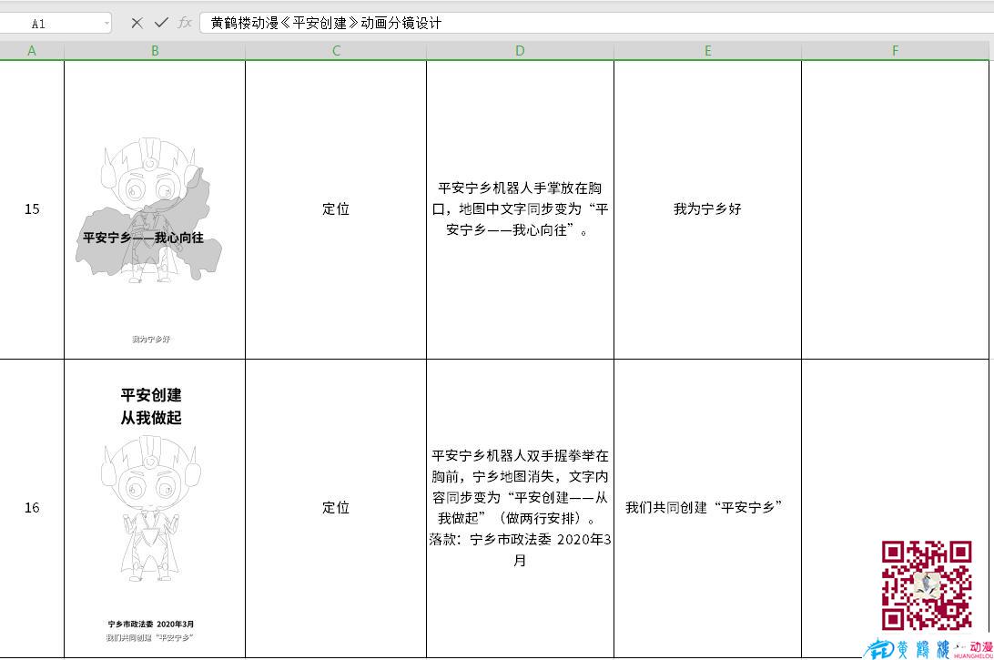
Task: Click the row 15 storyboard robot-with-map image
Action: point(149,210)
